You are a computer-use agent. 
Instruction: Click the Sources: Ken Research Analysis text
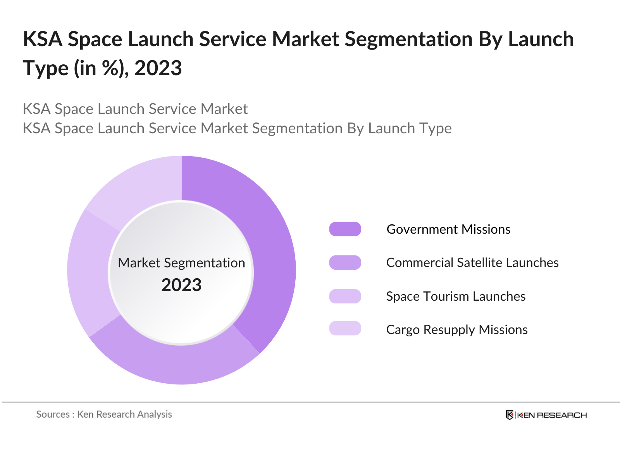click(104, 414)
